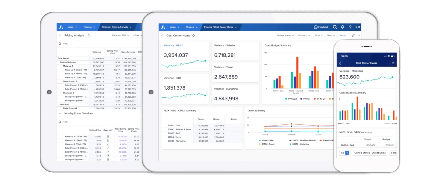Click the search magnifier icon in the top bar
Image resolution: width=443 pixels, height=181 pixels.
[335, 27]
